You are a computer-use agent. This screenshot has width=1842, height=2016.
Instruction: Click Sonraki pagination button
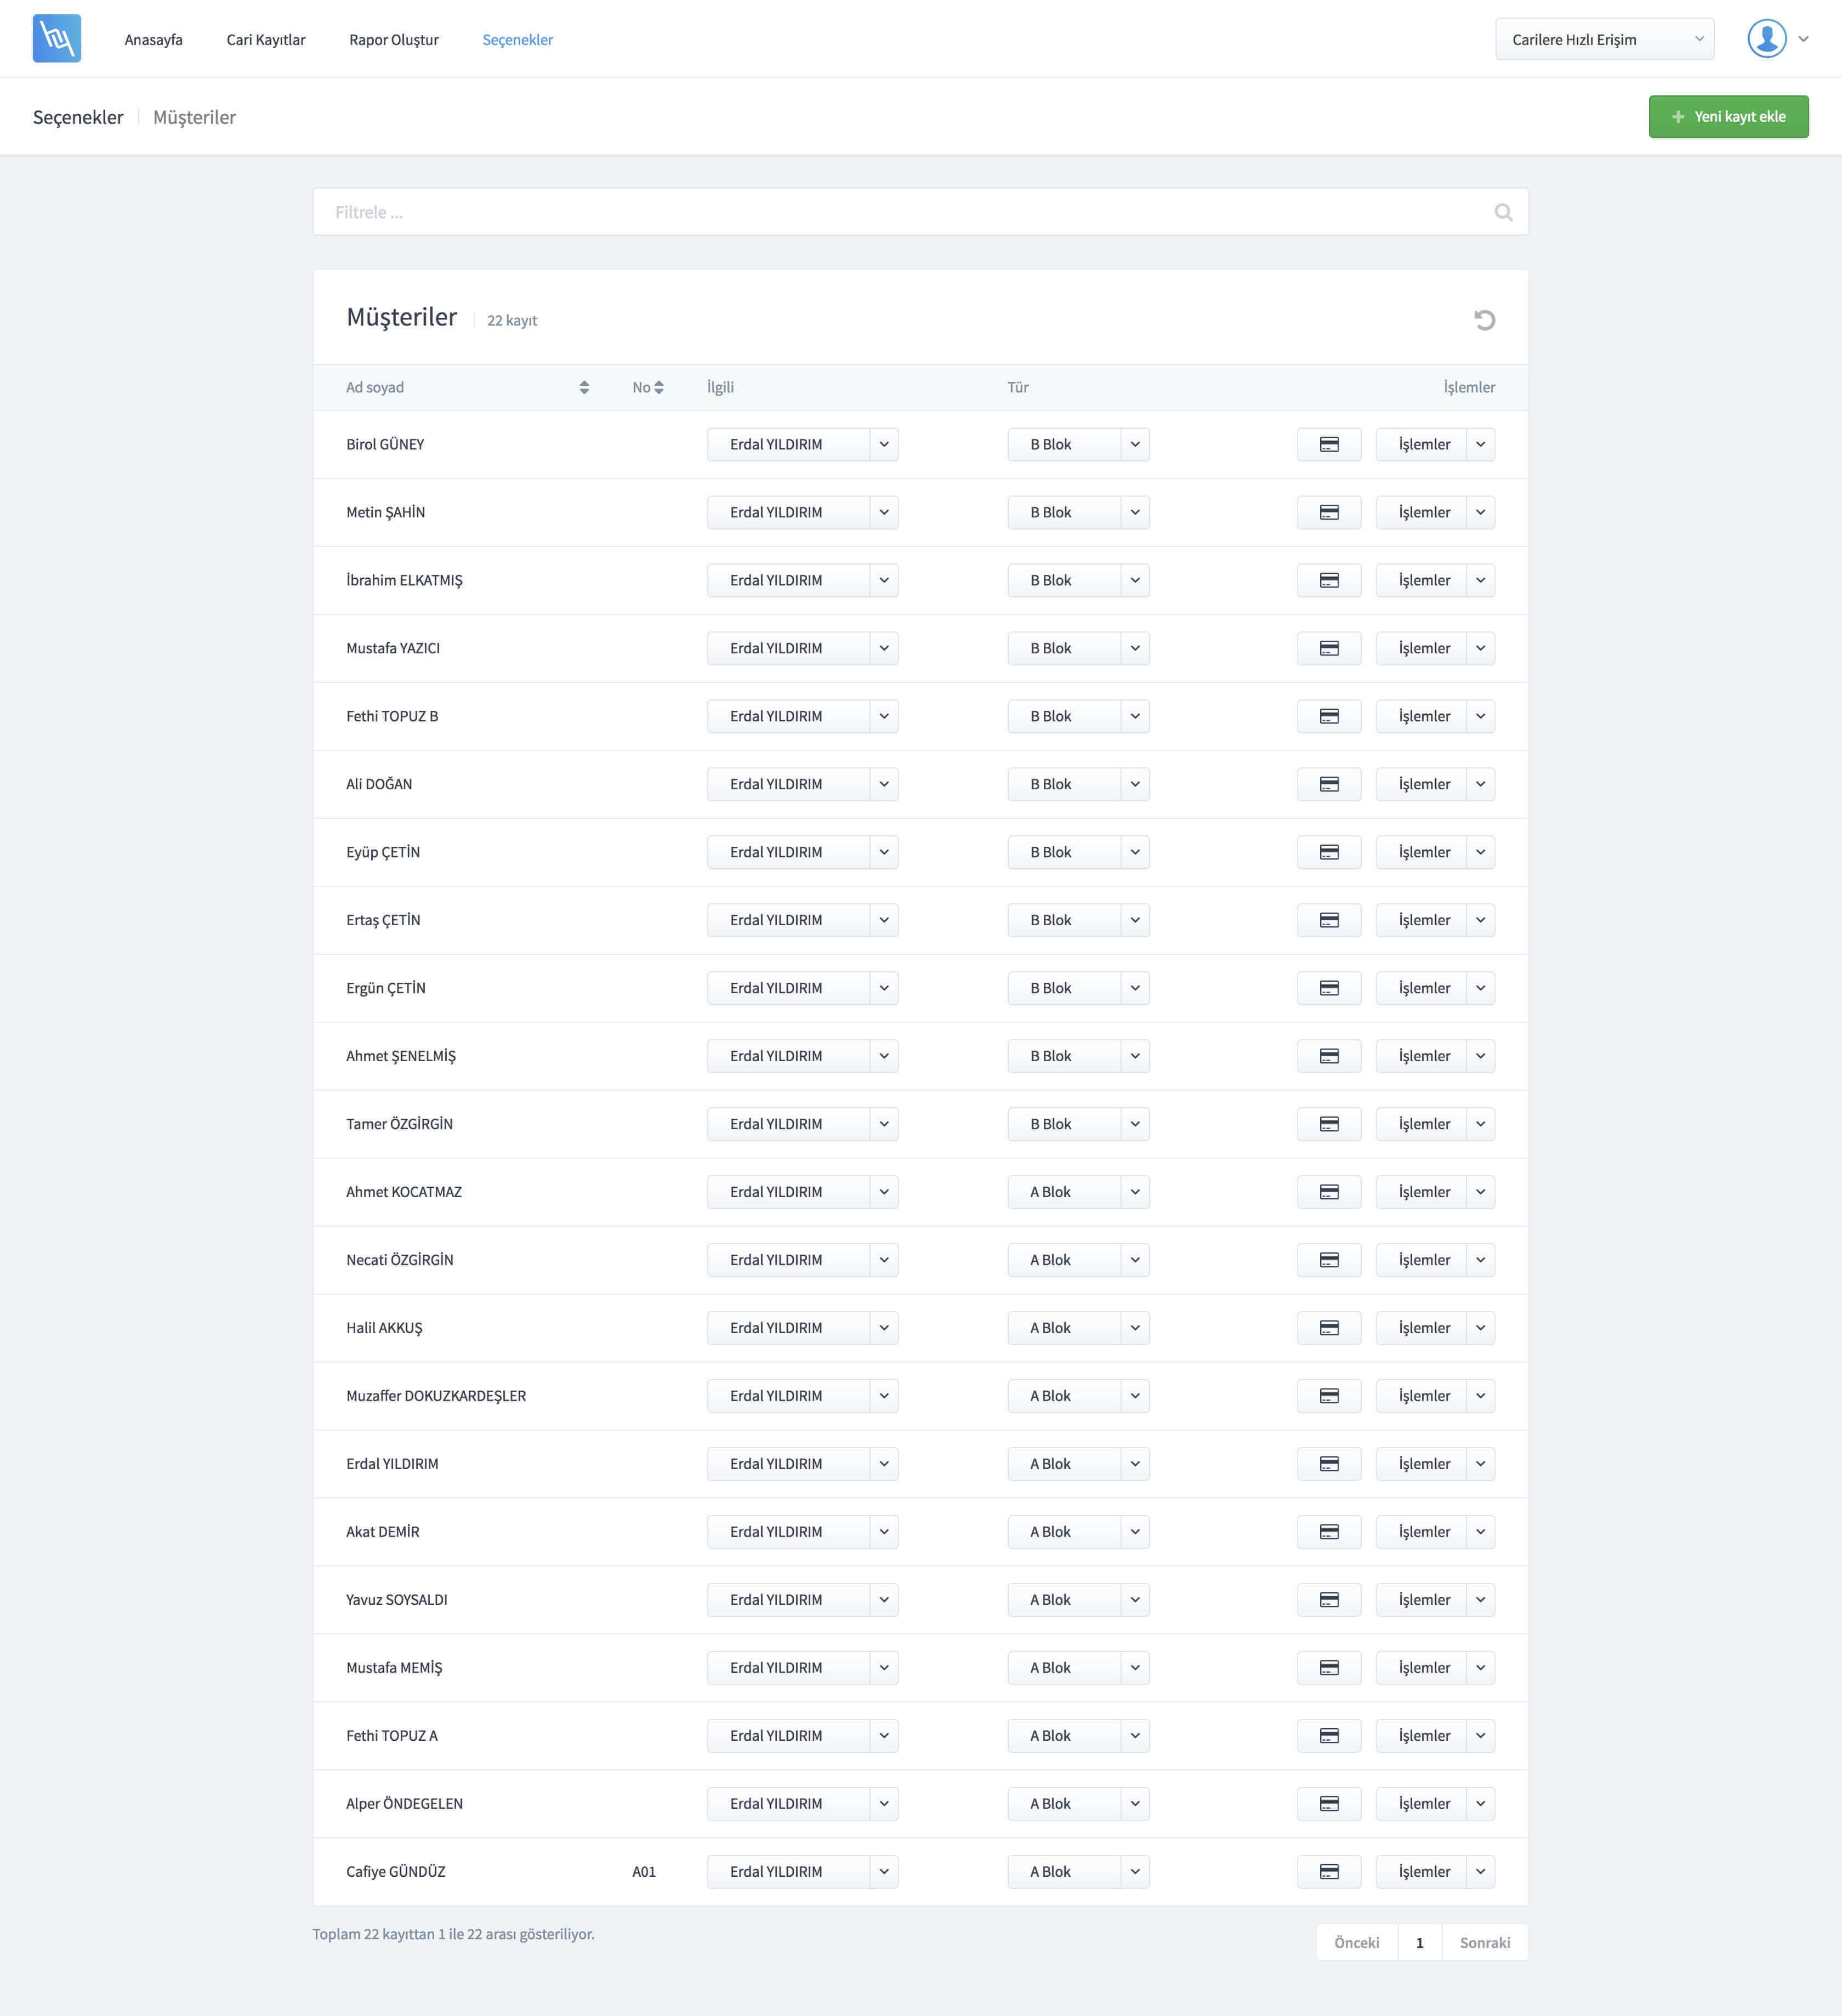1484,1943
